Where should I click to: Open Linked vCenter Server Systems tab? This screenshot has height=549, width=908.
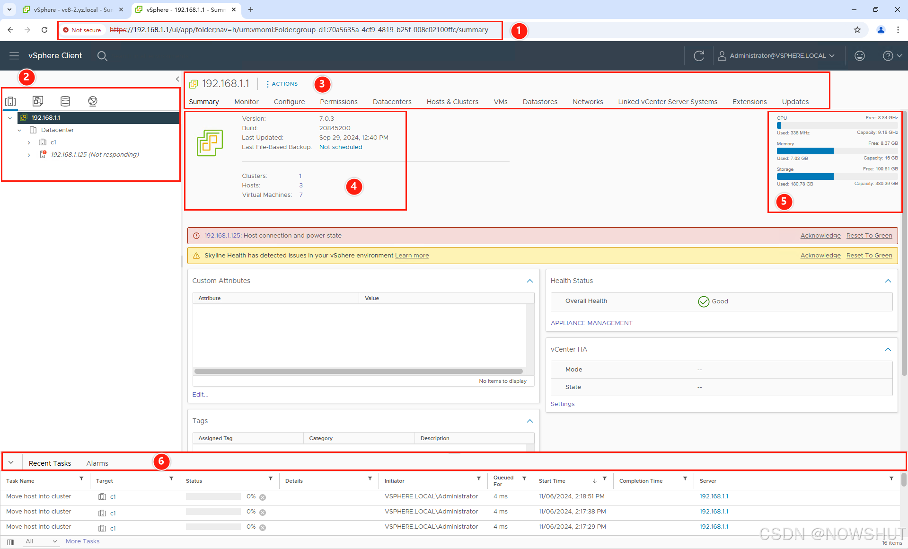(668, 102)
